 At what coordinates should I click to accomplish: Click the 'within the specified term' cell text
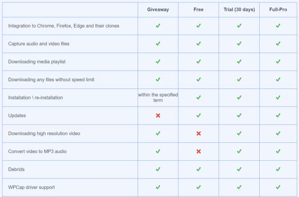tap(158, 97)
